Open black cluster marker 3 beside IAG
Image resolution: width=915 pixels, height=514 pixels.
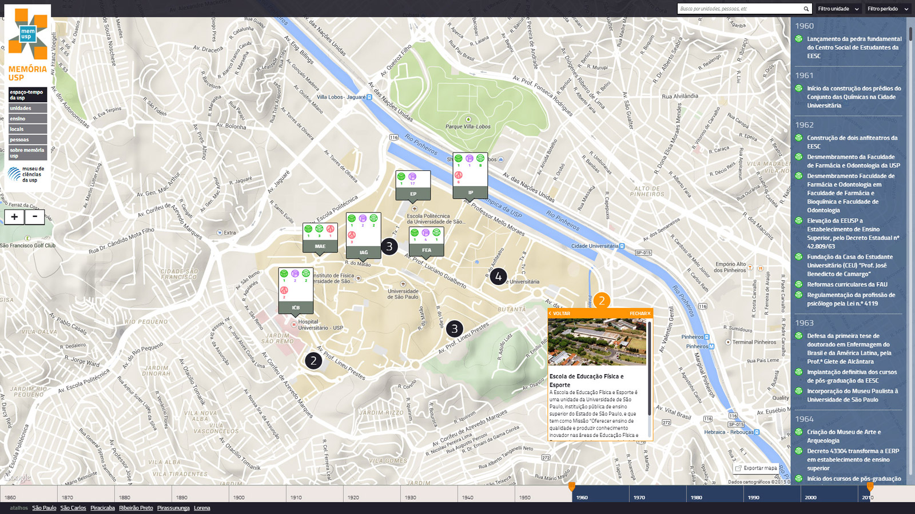(x=389, y=246)
